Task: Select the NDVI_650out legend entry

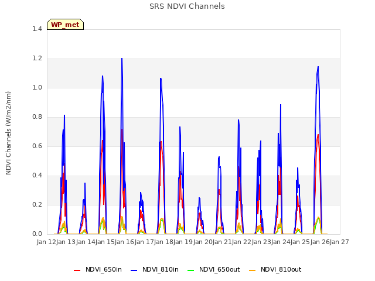Action: click(x=213, y=269)
